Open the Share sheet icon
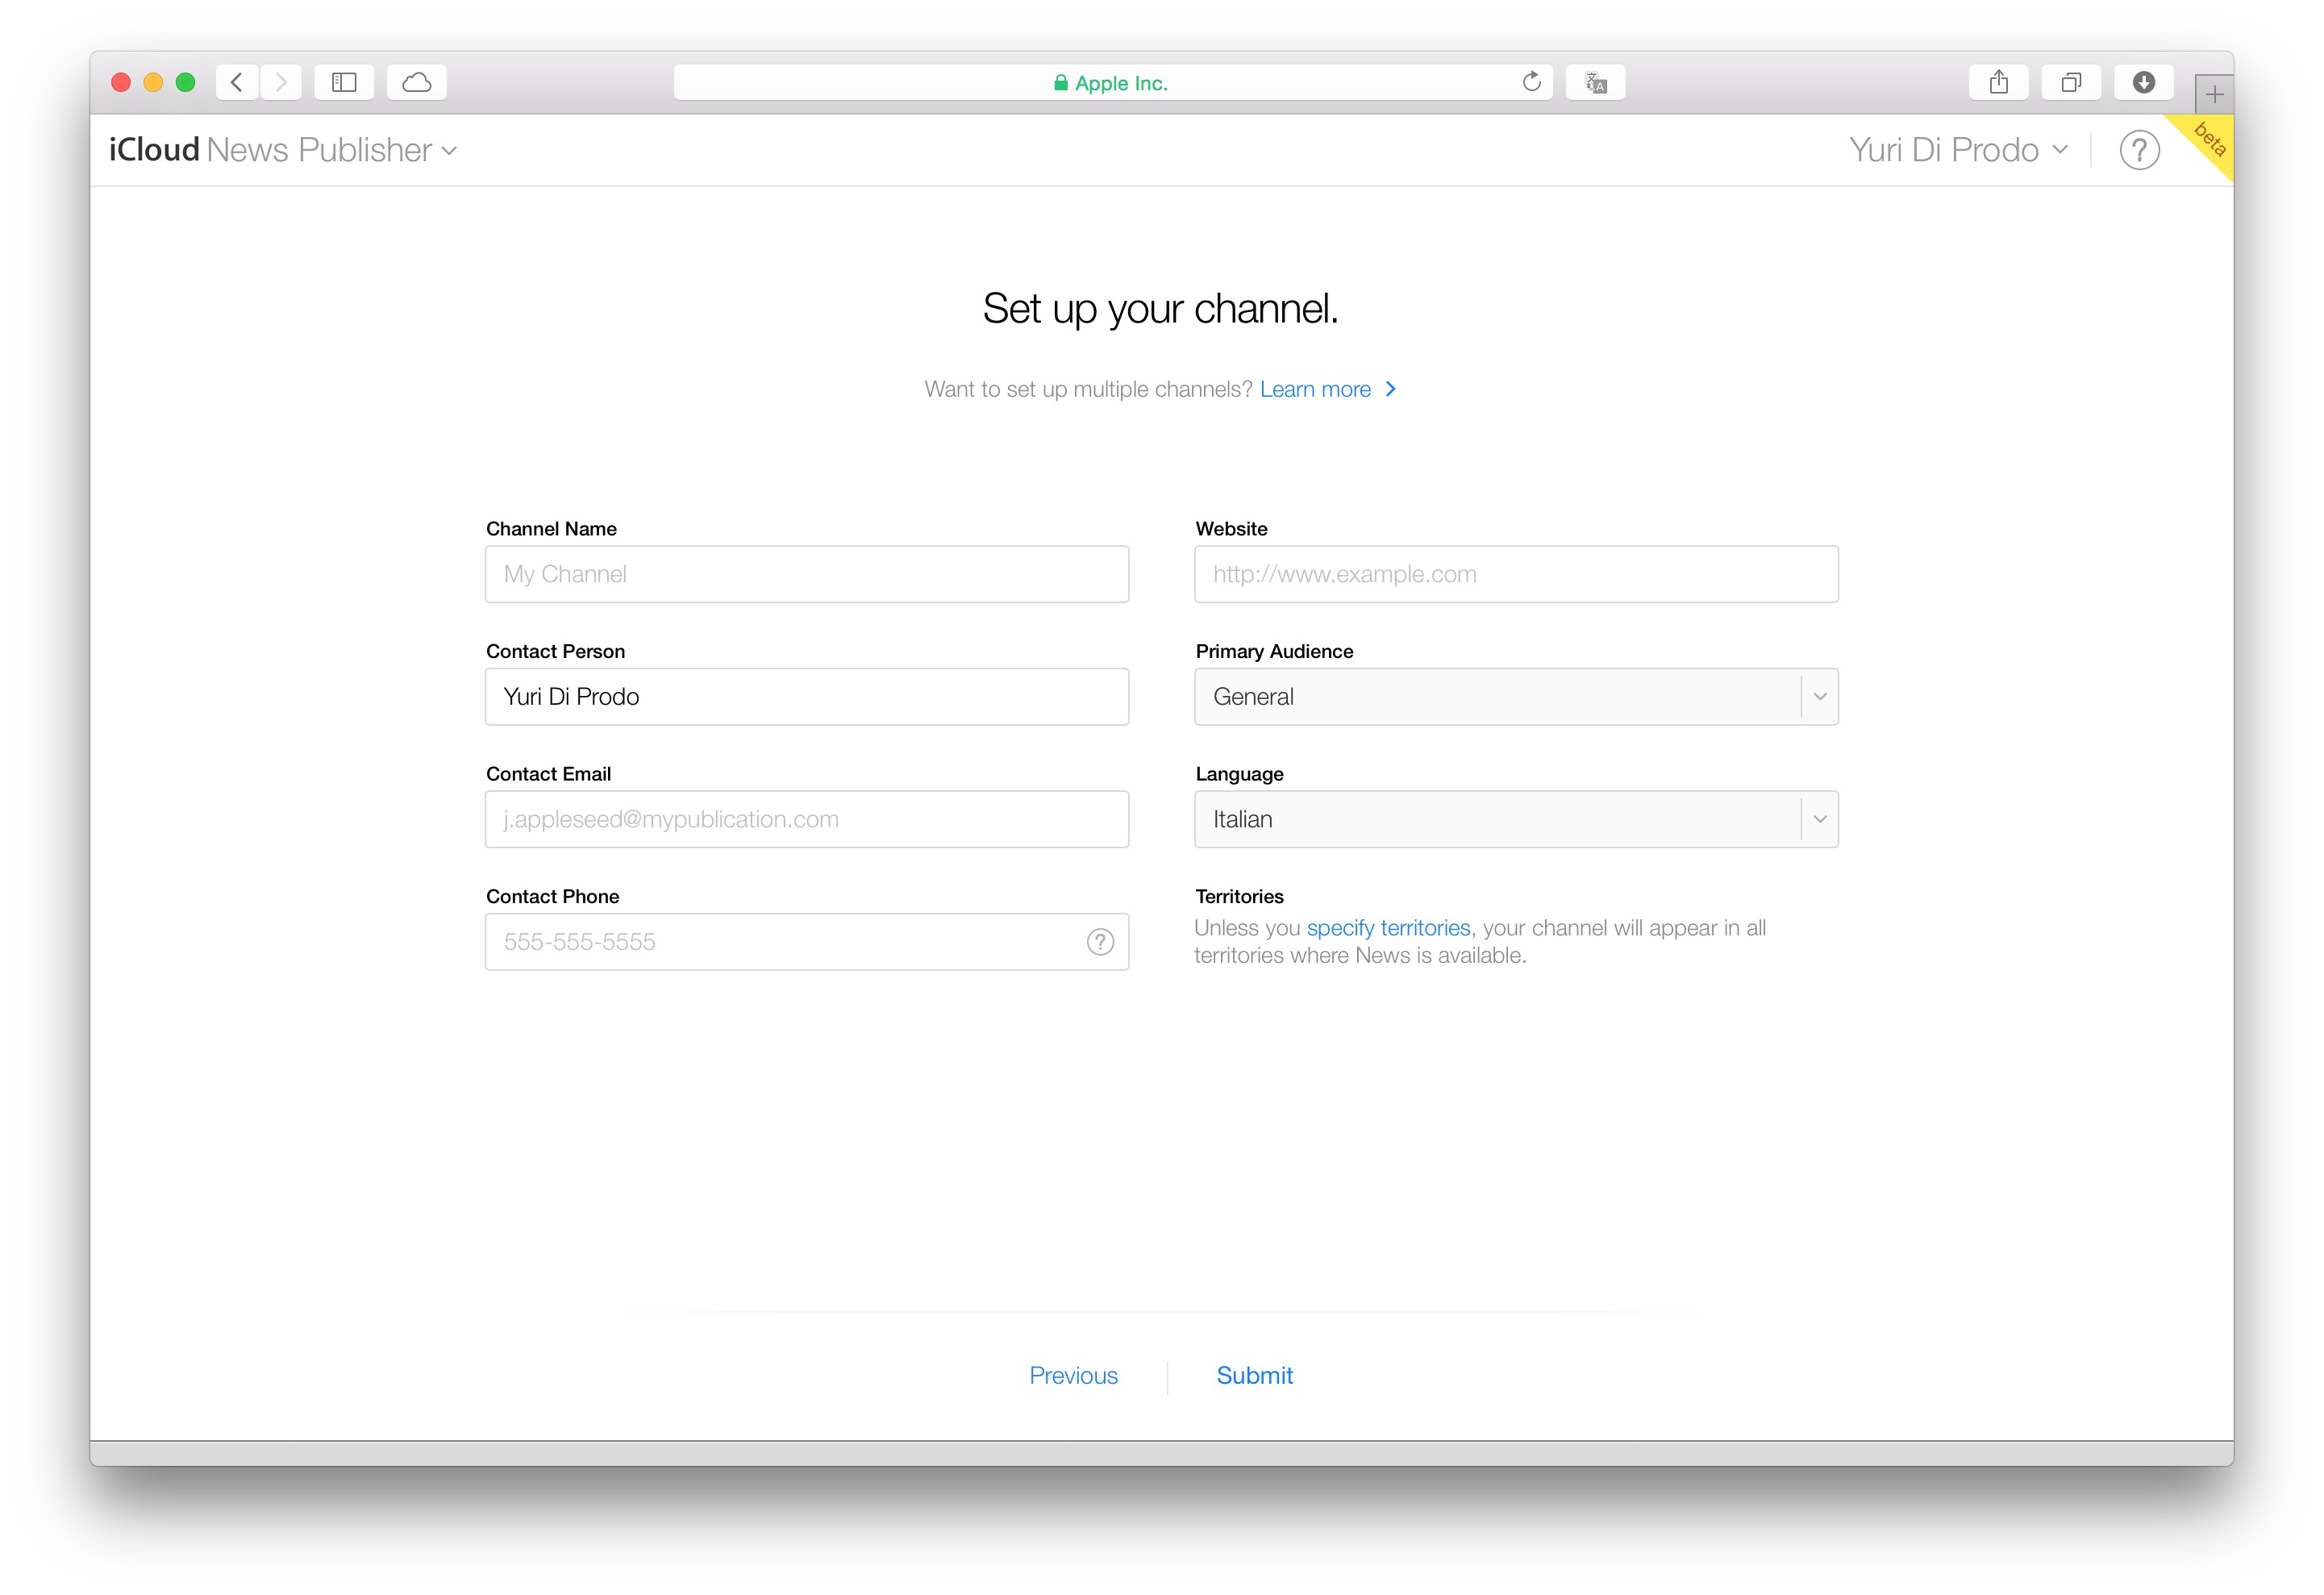 1998,82
